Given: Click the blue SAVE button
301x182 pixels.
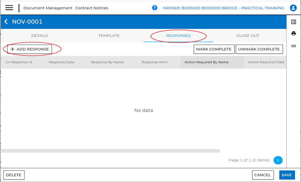Looking at the screenshot, I should pyautogui.click(x=287, y=175).
